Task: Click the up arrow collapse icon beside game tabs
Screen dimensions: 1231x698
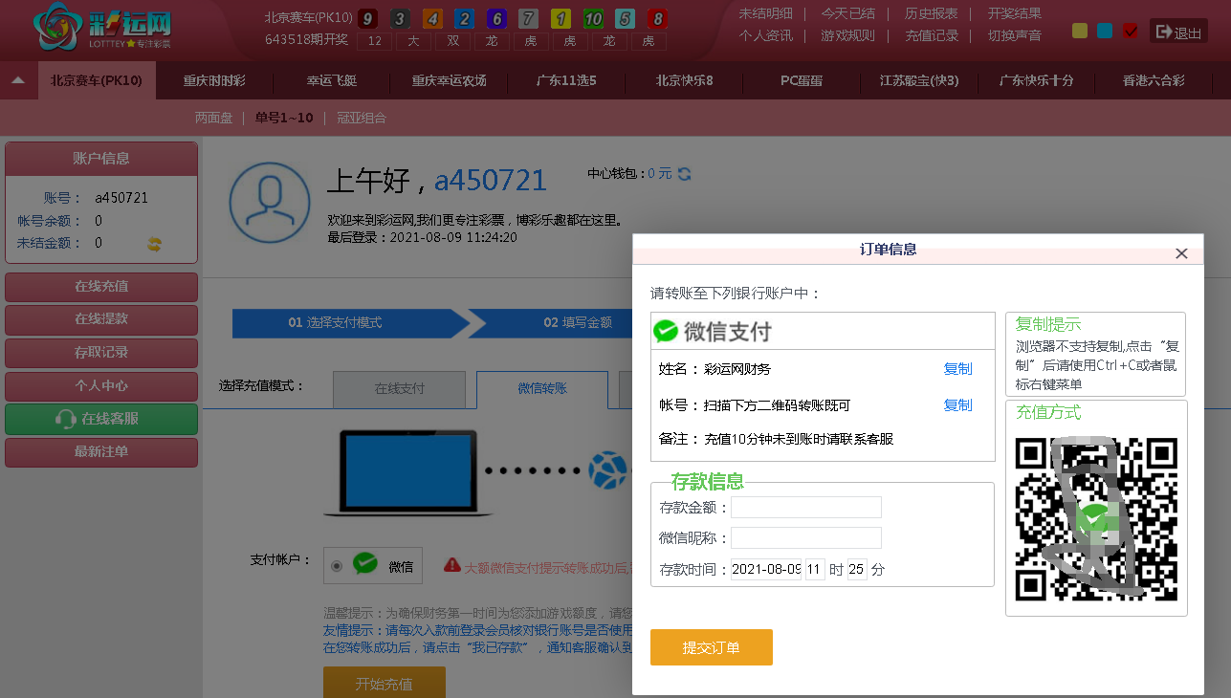Action: tap(18, 81)
